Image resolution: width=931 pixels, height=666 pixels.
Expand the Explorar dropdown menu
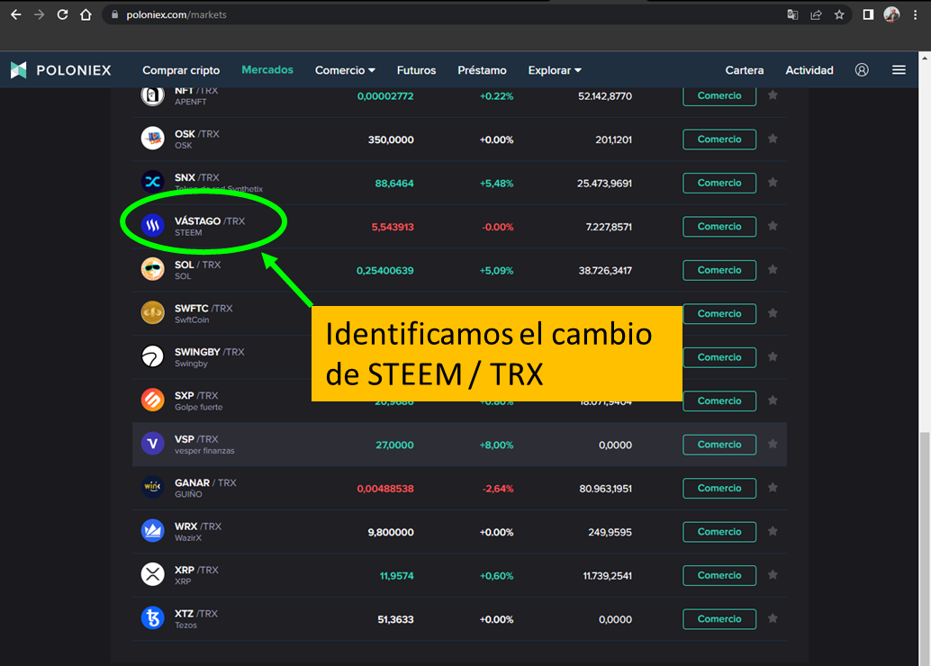[555, 70]
